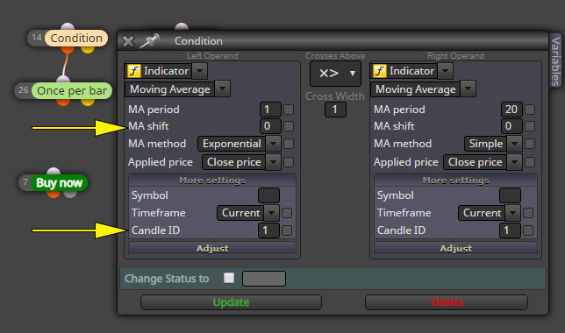Toggle checkbox beside left Applied price
The height and width of the screenshot is (333, 565).
(x=289, y=162)
